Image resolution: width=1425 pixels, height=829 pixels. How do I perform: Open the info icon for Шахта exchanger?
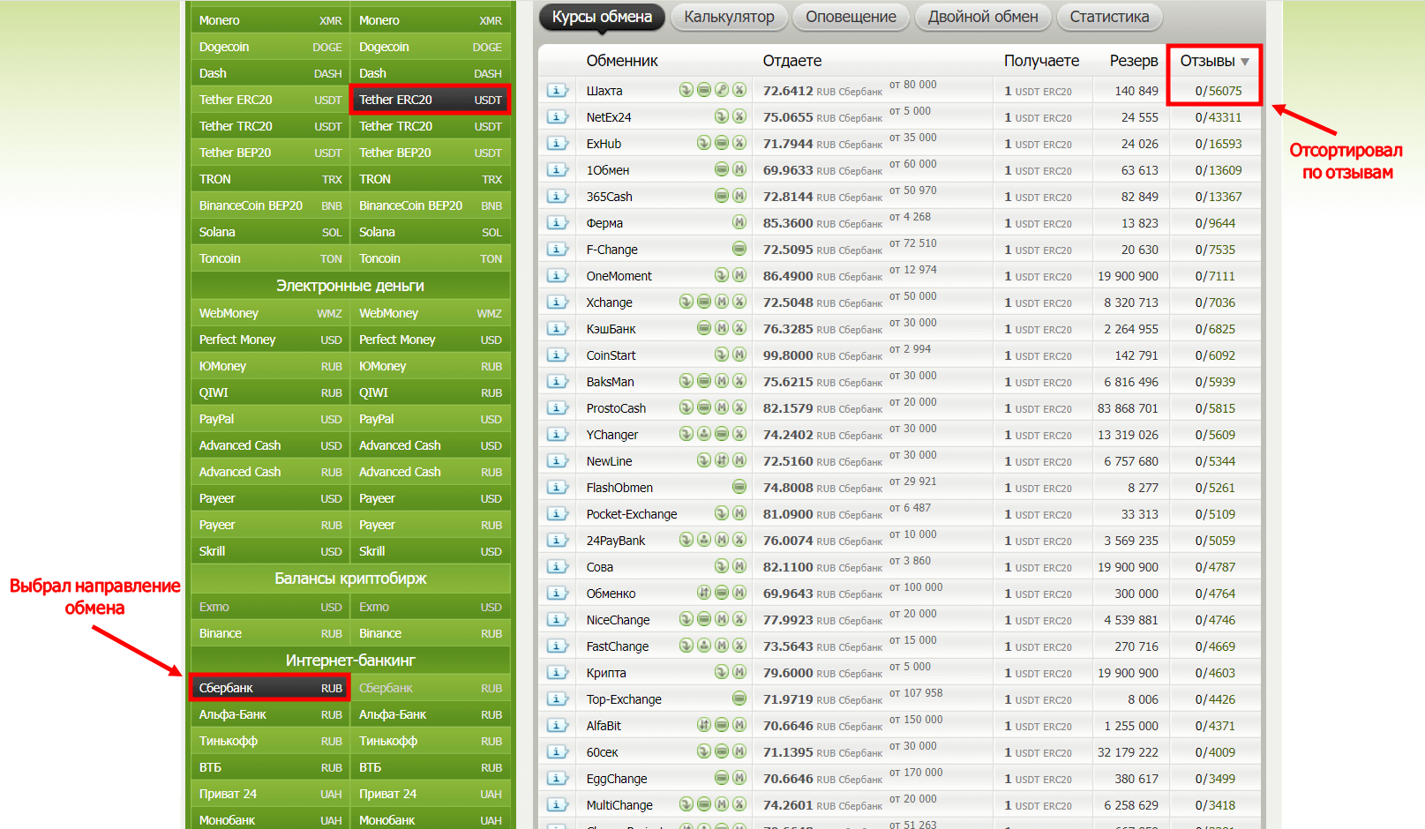557,90
